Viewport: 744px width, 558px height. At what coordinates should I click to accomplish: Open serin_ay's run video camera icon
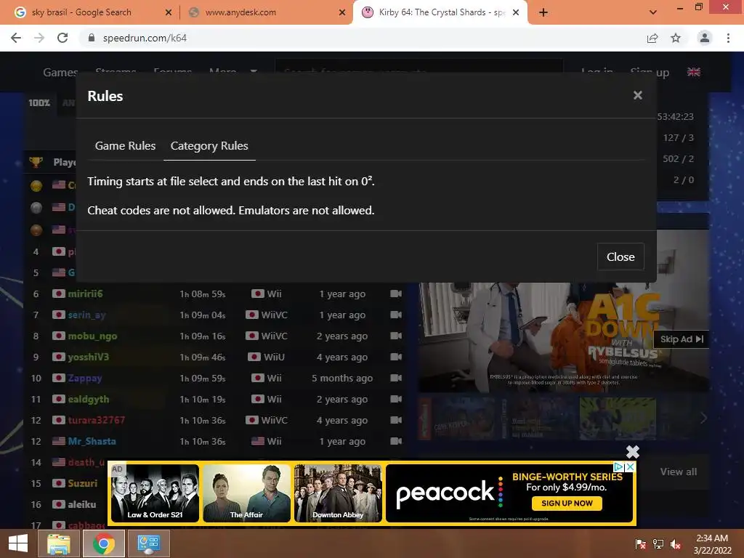click(x=396, y=315)
